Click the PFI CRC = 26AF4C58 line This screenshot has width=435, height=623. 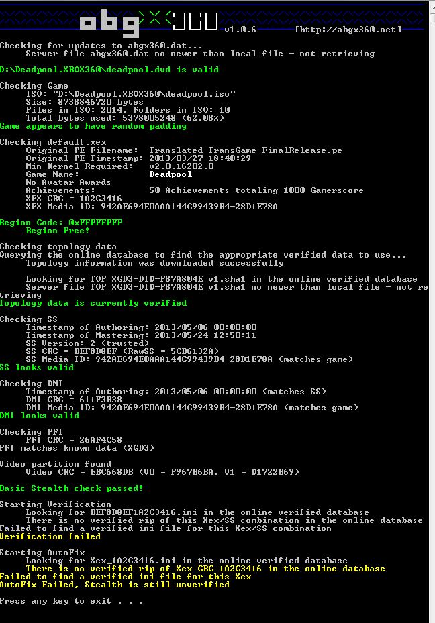pyautogui.click(x=74, y=440)
